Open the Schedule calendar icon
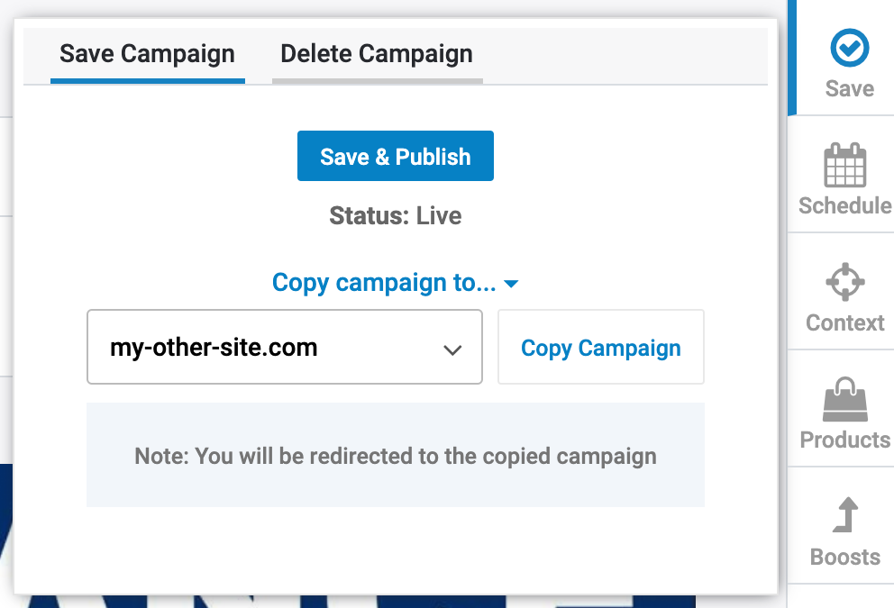The height and width of the screenshot is (608, 894). coord(844,166)
